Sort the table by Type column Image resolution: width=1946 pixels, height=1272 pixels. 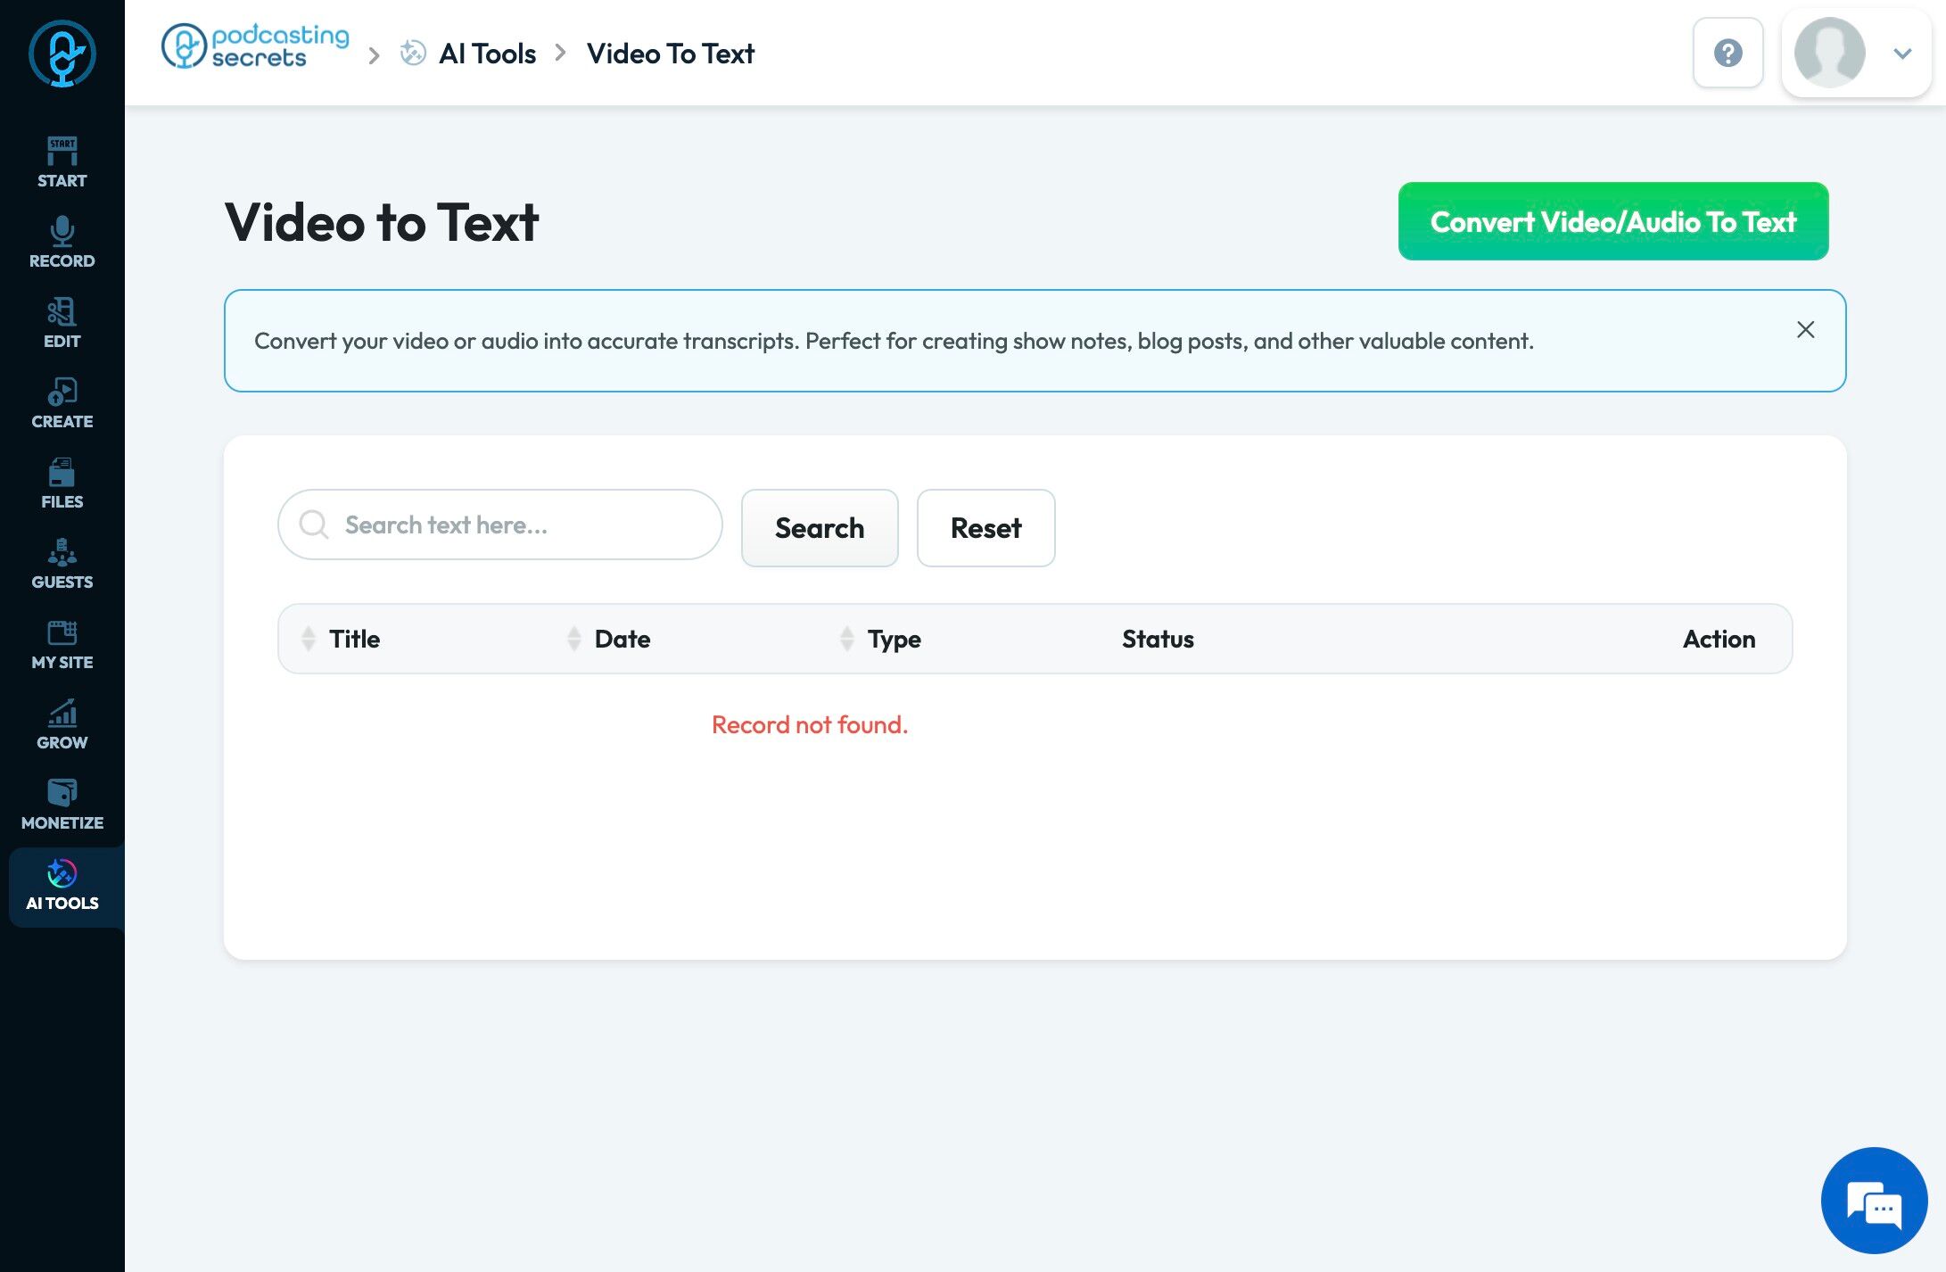(847, 639)
